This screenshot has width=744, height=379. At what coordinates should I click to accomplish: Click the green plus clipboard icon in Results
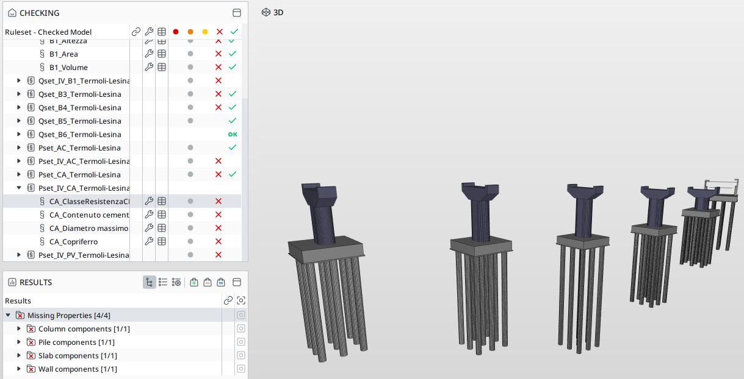pos(194,282)
